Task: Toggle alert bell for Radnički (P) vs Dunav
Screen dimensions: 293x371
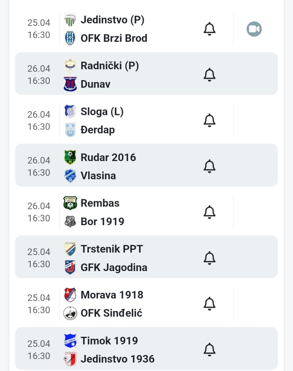Action: pyautogui.click(x=209, y=75)
